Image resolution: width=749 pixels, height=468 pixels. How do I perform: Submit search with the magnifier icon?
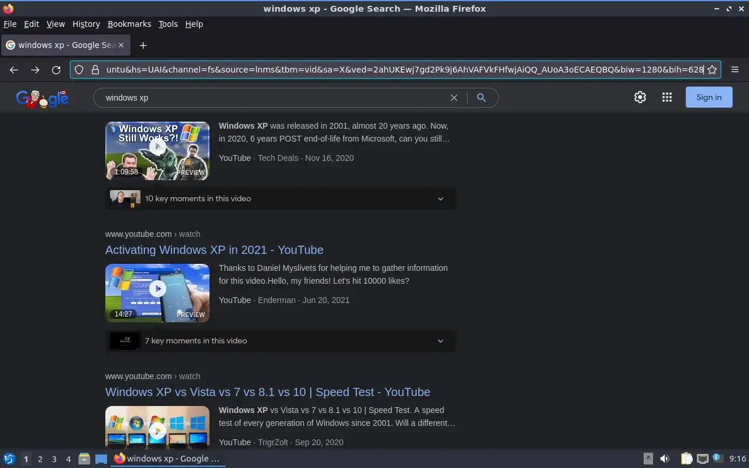pos(481,98)
